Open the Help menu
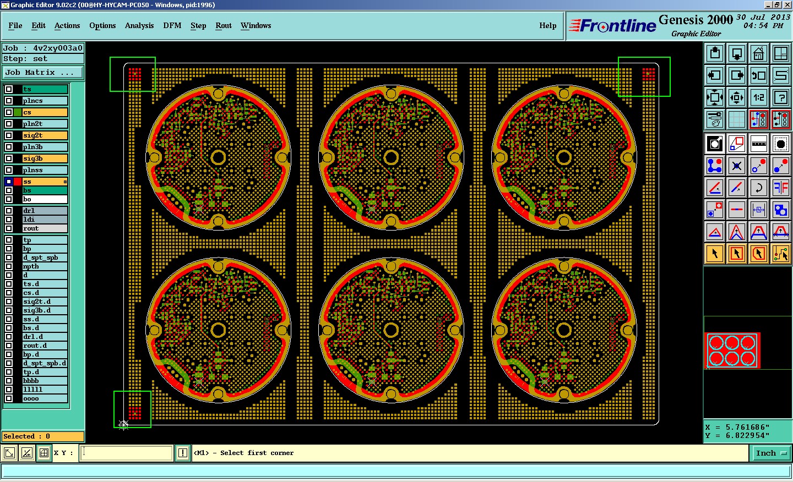This screenshot has height=482, width=793. (548, 25)
